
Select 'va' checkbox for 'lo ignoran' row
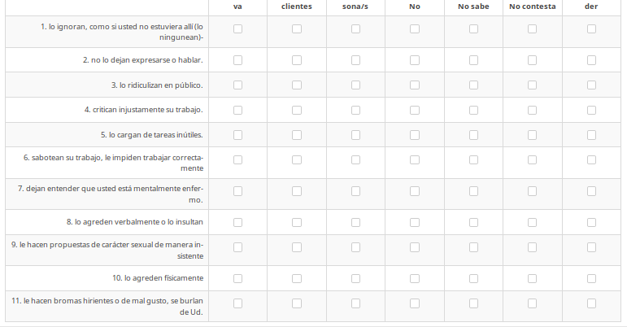[x=238, y=29]
